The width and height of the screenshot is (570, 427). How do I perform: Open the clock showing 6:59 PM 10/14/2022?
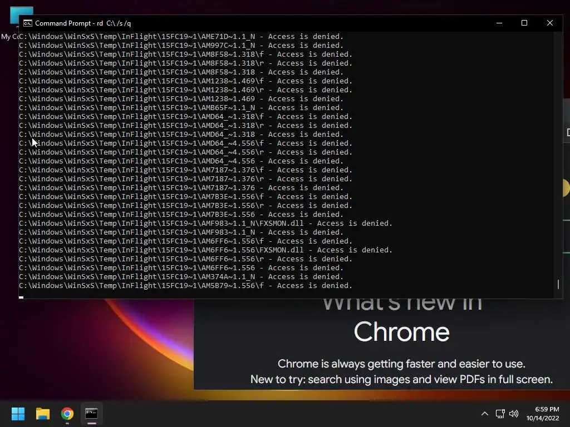coord(543,414)
